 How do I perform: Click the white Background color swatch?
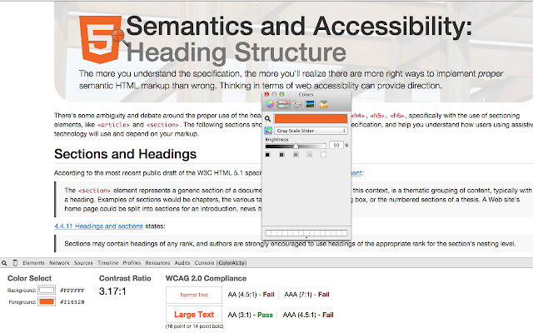click(47, 291)
